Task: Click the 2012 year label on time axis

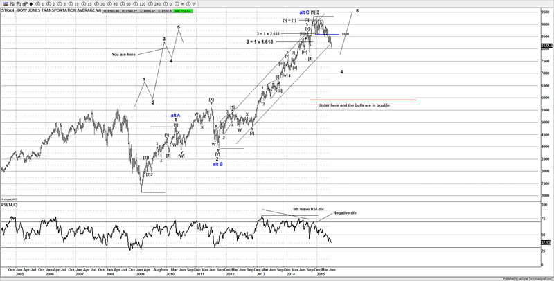Action: (230, 274)
